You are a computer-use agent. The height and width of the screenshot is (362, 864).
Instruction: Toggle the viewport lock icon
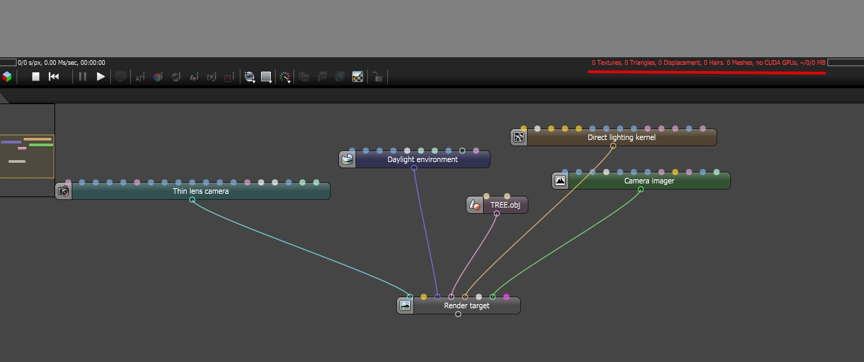click(378, 77)
